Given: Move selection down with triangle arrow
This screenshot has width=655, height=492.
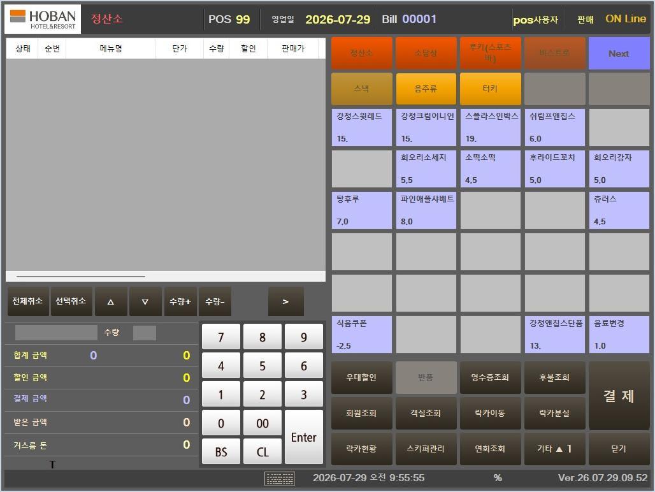Looking at the screenshot, I should [x=145, y=301].
